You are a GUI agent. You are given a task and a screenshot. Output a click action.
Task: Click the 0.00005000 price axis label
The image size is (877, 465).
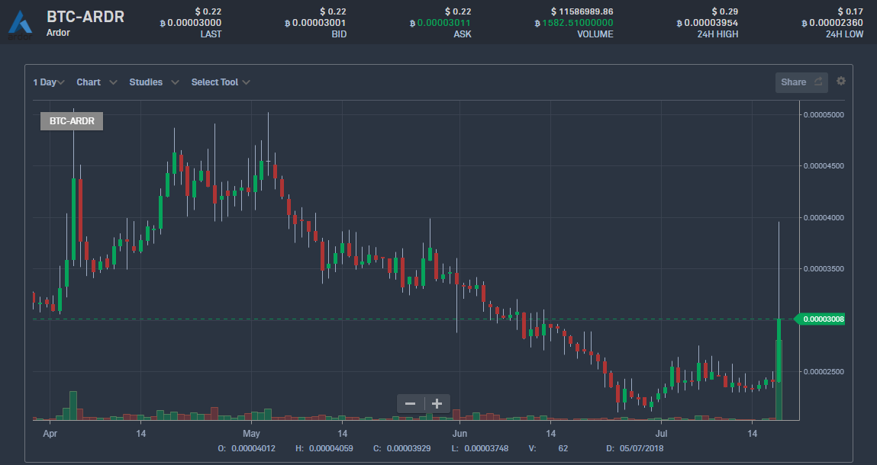tap(822, 115)
